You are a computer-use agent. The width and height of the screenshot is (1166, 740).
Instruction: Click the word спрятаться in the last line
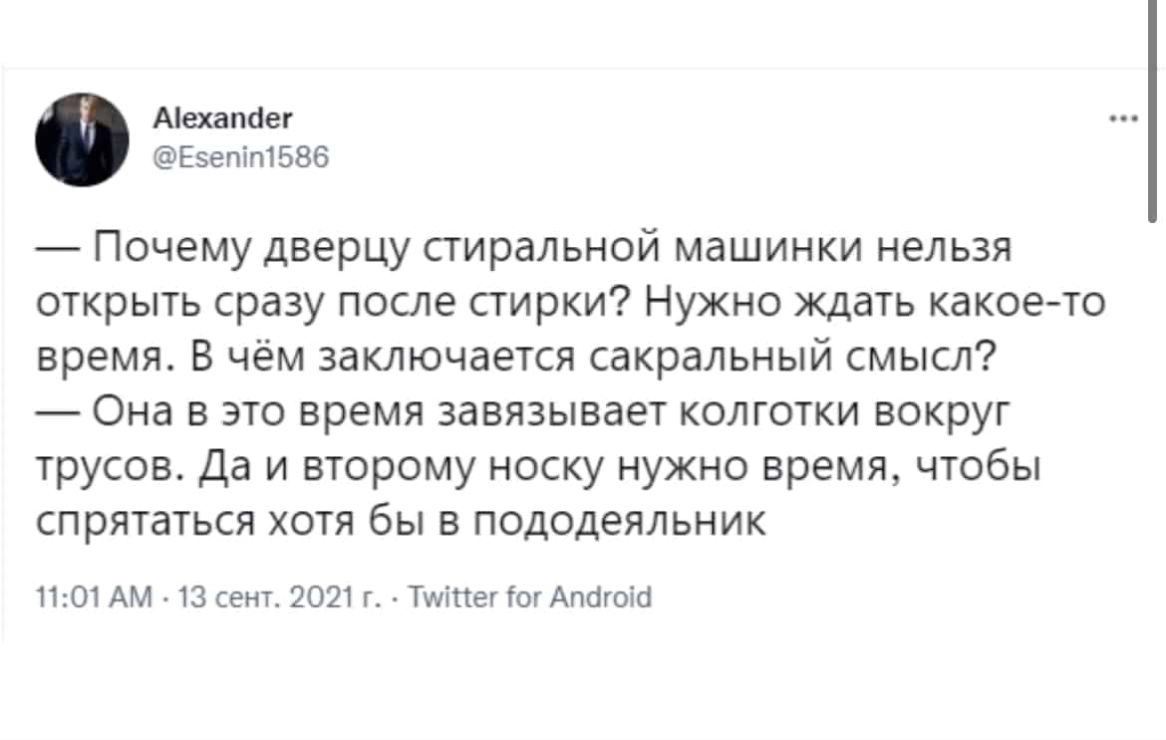click(x=146, y=522)
